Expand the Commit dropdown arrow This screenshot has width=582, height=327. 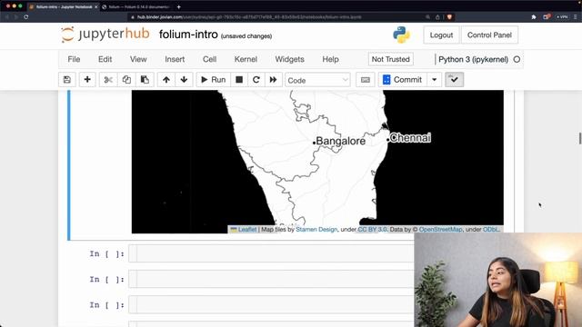click(435, 80)
